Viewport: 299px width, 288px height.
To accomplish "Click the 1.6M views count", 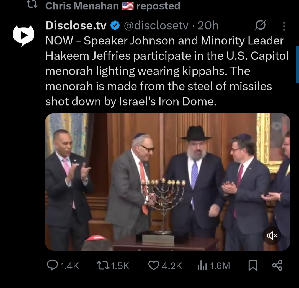I will coord(220,266).
